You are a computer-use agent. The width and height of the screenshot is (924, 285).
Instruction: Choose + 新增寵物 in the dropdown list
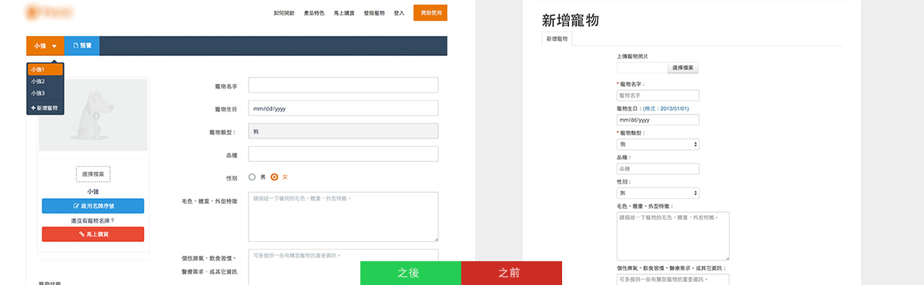(x=45, y=108)
